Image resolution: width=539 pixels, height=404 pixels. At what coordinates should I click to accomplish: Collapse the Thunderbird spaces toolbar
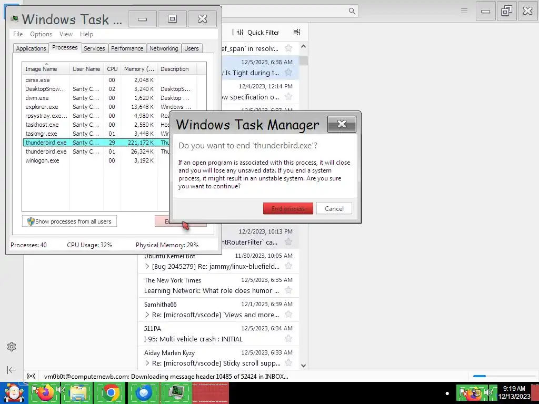pos(12,370)
